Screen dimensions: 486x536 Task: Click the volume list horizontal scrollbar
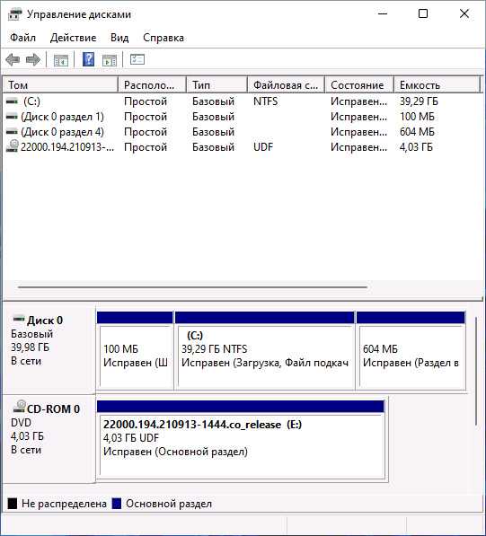192,287
